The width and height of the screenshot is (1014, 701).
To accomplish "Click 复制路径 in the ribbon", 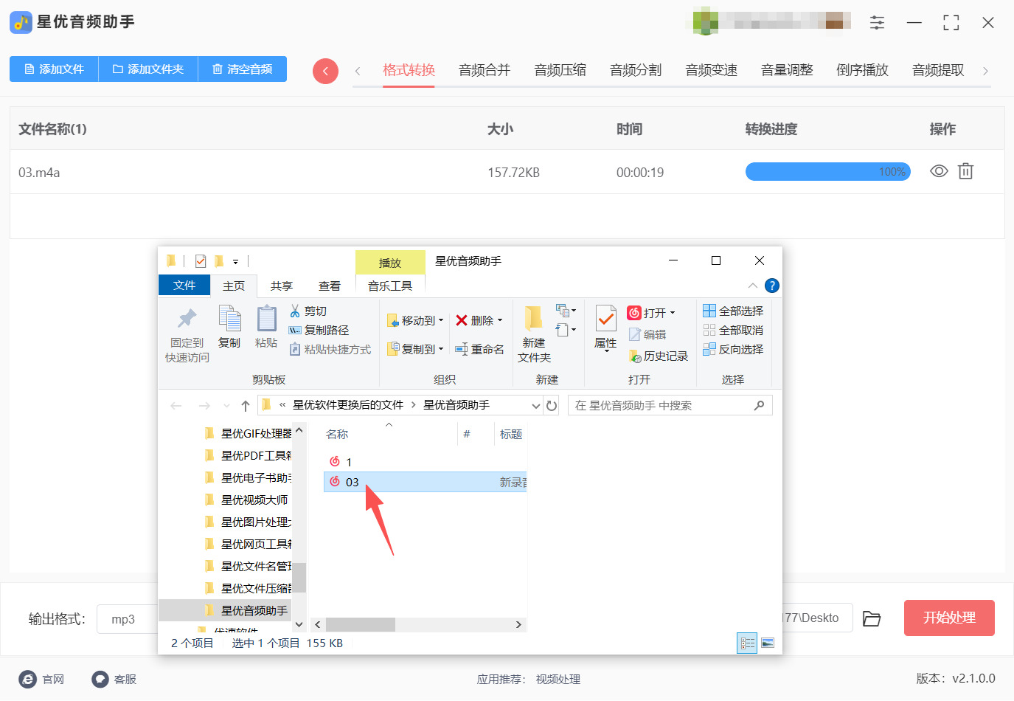I will (x=319, y=330).
